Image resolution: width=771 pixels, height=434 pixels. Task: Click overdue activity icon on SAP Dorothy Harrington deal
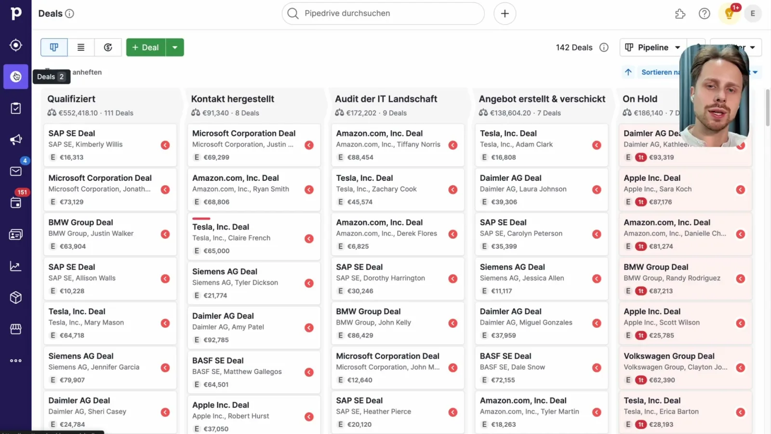coord(453,279)
